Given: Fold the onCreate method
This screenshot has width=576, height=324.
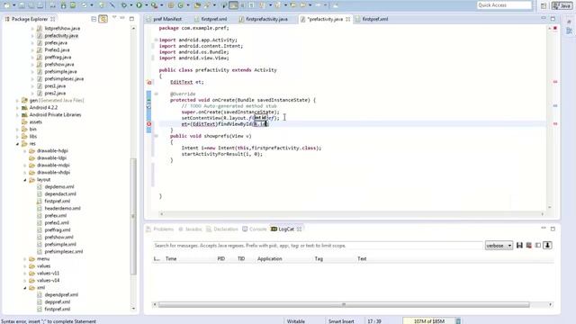Looking at the screenshot, I should tap(156, 94).
